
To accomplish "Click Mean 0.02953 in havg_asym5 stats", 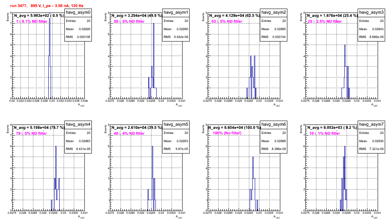I will pos(176,141).
